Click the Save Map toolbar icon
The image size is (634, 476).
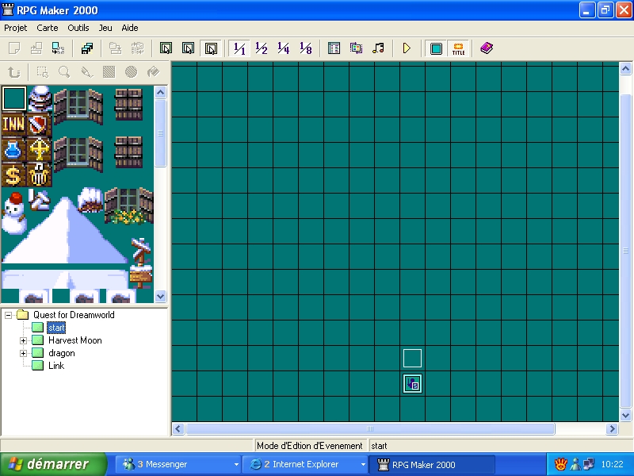(x=115, y=48)
